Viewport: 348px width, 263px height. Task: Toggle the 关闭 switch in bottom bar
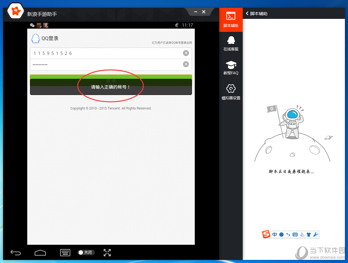tap(86, 252)
